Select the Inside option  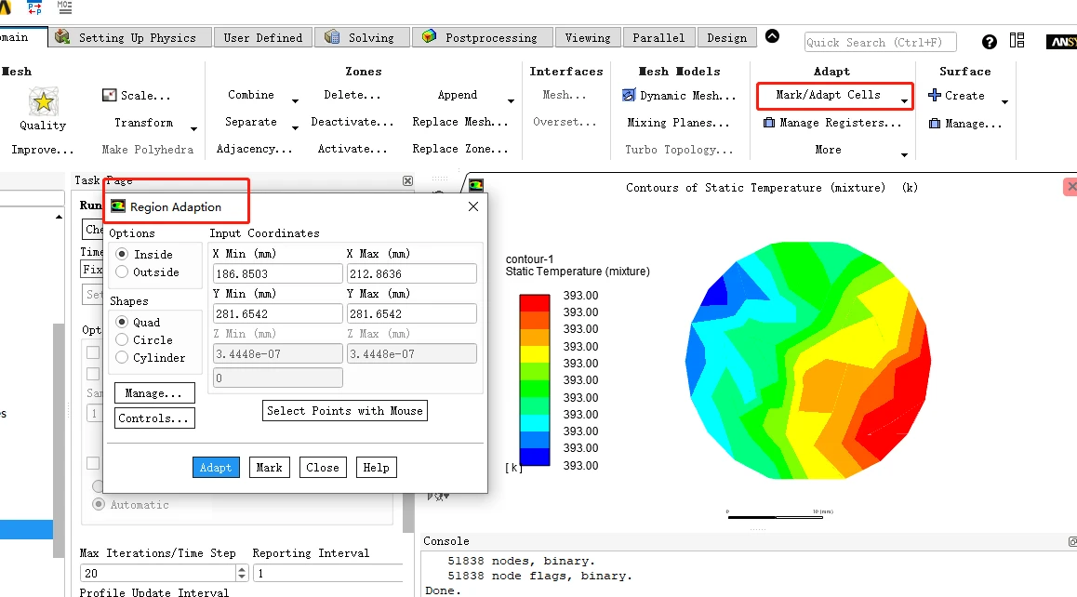pyautogui.click(x=122, y=254)
